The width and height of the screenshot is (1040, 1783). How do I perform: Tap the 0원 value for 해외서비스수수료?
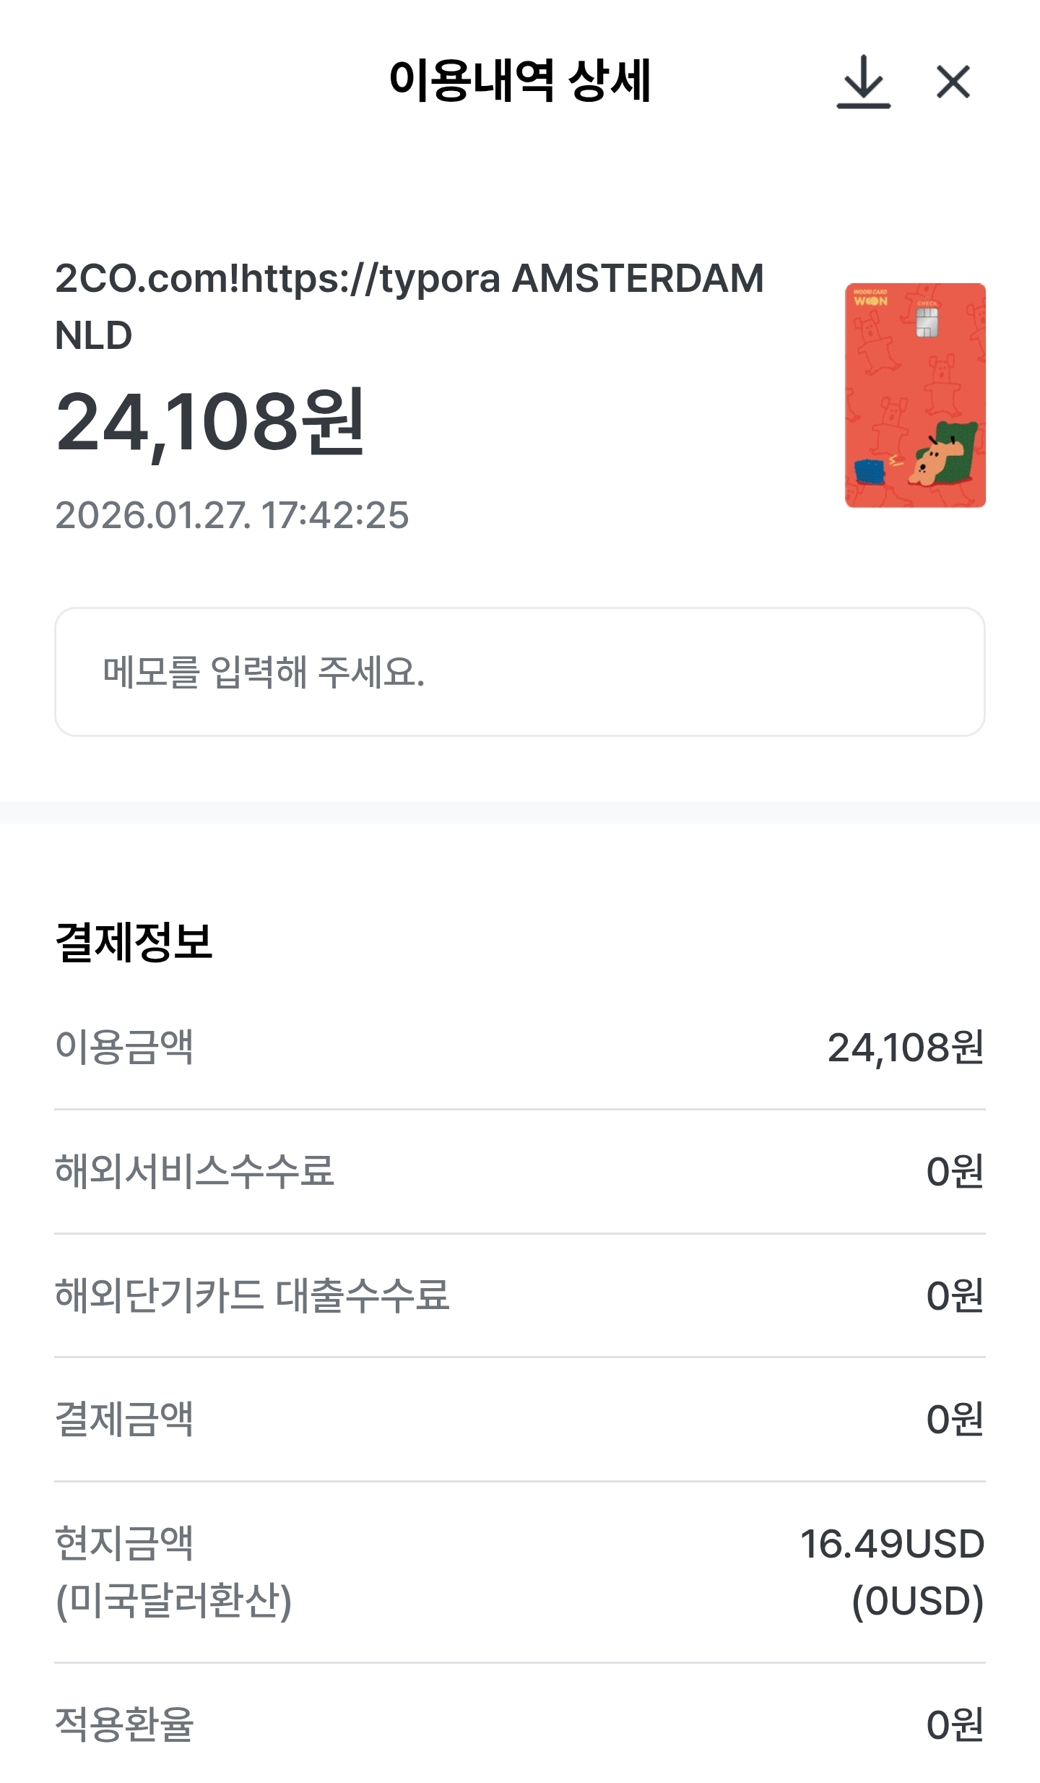(955, 1171)
